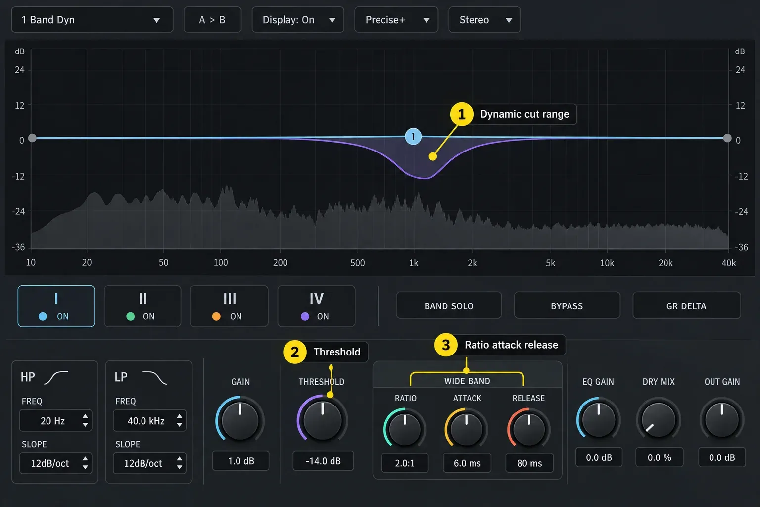Click the HP frequency stepper arrows

pos(85,420)
